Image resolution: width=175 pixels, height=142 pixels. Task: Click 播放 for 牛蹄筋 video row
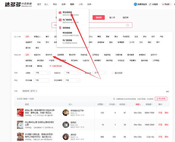coord(166,137)
